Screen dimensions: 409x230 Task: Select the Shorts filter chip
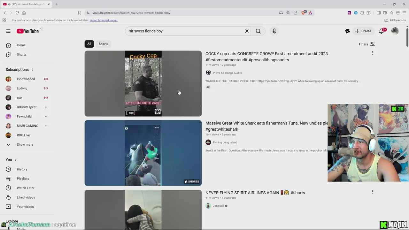tap(103, 44)
